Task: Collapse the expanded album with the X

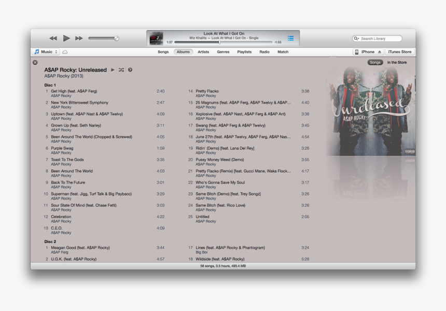Action: (x=35, y=62)
